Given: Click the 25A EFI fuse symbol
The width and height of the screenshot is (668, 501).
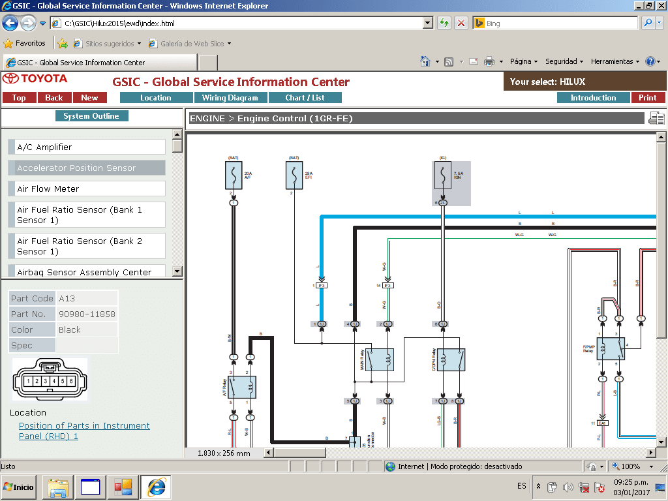Looking at the screenshot, I should click(x=294, y=175).
